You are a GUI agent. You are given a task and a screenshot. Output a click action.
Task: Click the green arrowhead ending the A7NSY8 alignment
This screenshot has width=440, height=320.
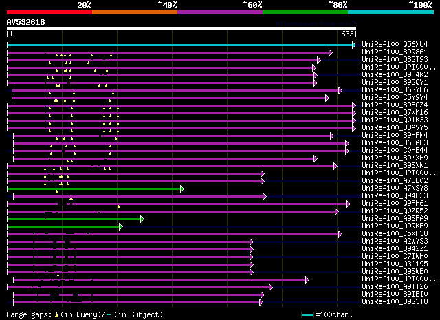click(181, 189)
